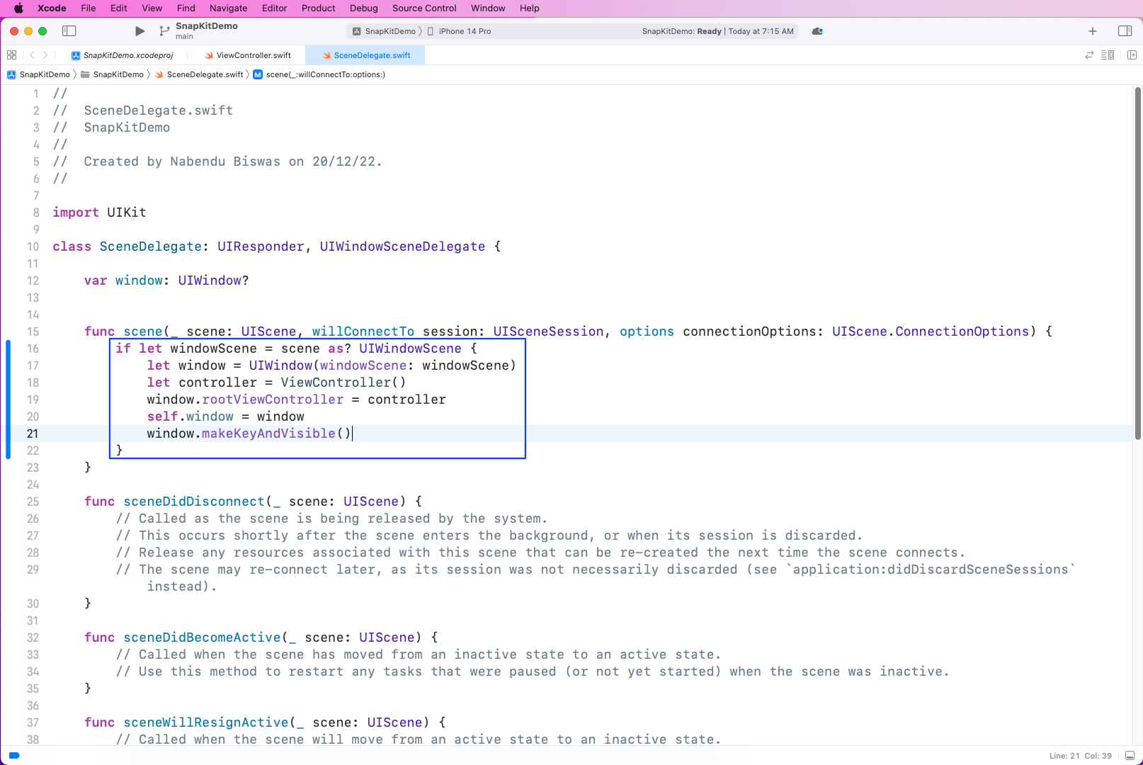Click the Add library plus button
Viewport: 1143px width, 765px height.
tap(1093, 31)
